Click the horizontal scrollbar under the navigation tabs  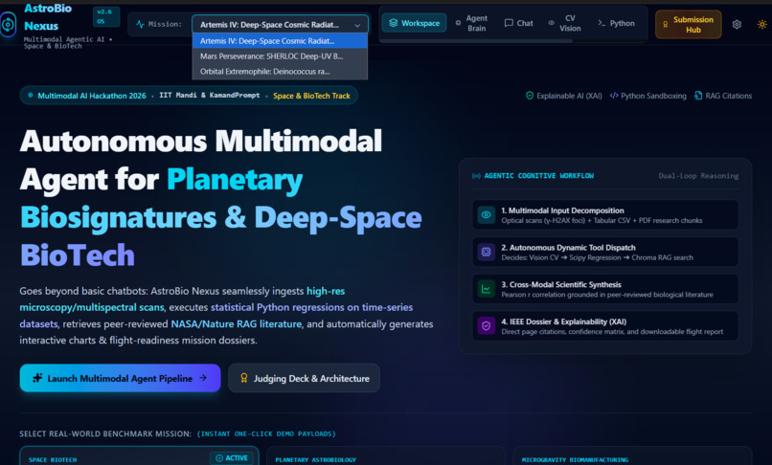pyautogui.click(x=476, y=41)
